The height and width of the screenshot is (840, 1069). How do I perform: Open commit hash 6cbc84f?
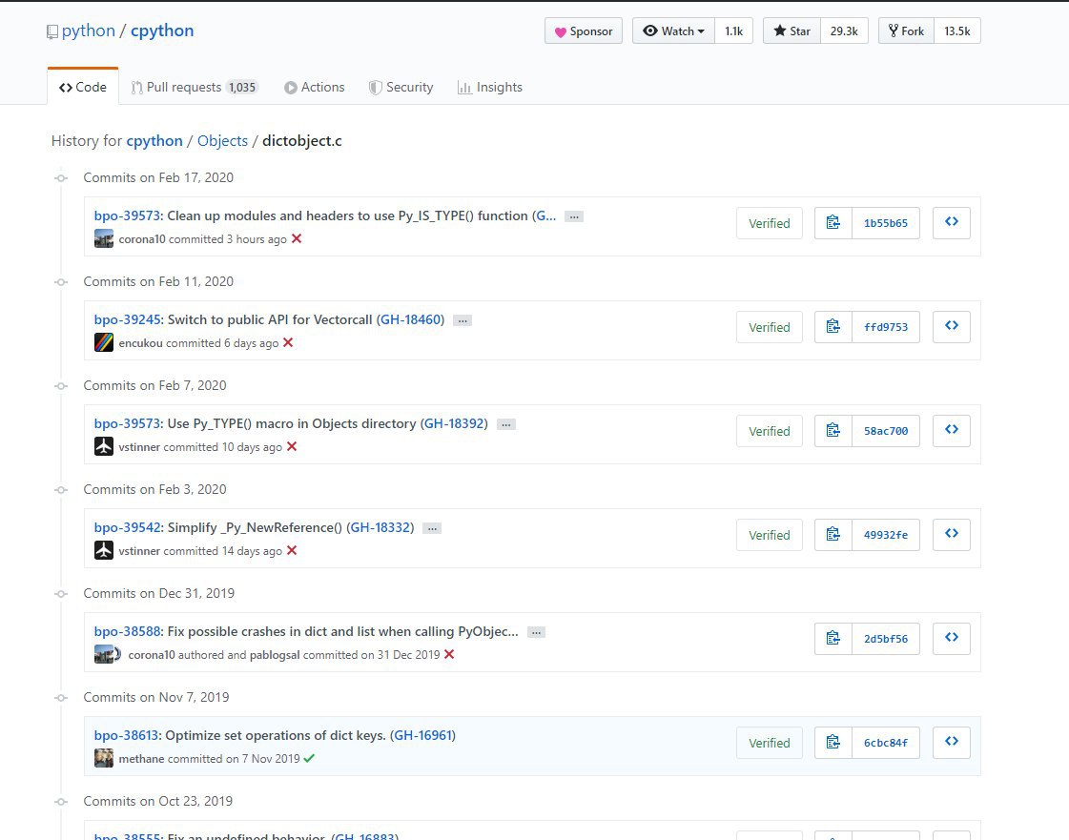[886, 743]
